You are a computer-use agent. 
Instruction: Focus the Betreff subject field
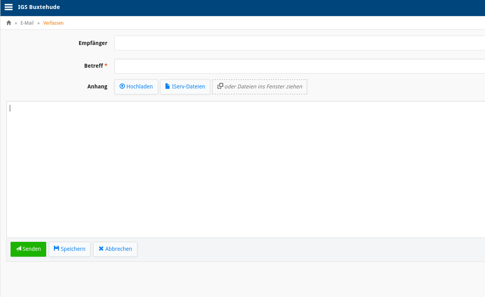pyautogui.click(x=299, y=66)
